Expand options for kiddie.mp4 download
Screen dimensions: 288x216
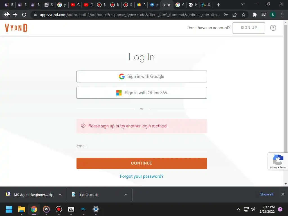coord(126,195)
